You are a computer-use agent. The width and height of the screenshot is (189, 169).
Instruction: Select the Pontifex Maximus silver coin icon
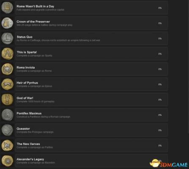(x=7, y=115)
